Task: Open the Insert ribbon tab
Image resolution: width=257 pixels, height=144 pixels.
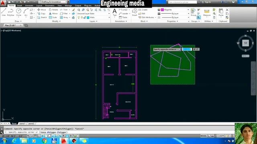Action: (x=20, y=6)
